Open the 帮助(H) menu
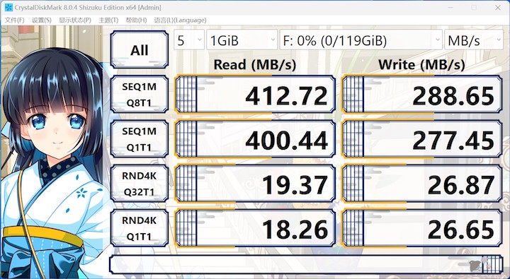Image resolution: width=510 pixels, height=279 pixels. click(x=136, y=20)
